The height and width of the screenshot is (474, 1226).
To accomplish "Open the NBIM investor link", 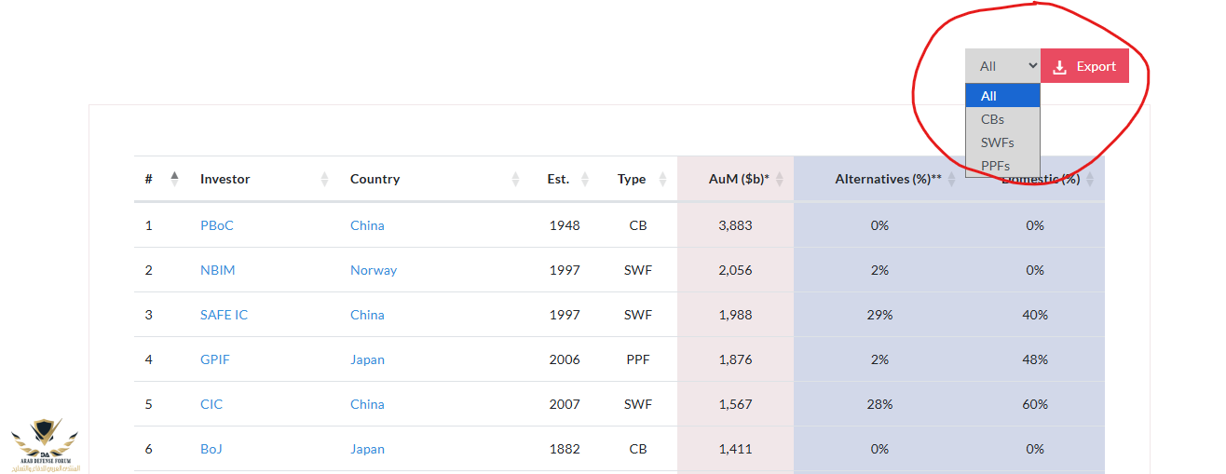I will 218,270.
